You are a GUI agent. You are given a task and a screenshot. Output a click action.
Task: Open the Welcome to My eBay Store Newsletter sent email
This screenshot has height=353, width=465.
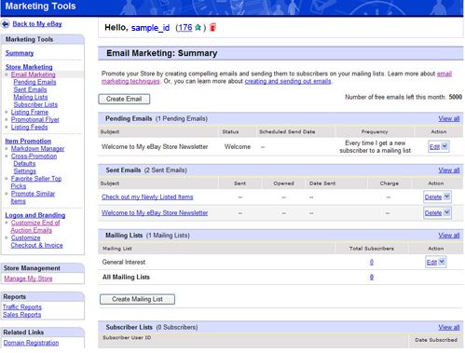coord(155,213)
